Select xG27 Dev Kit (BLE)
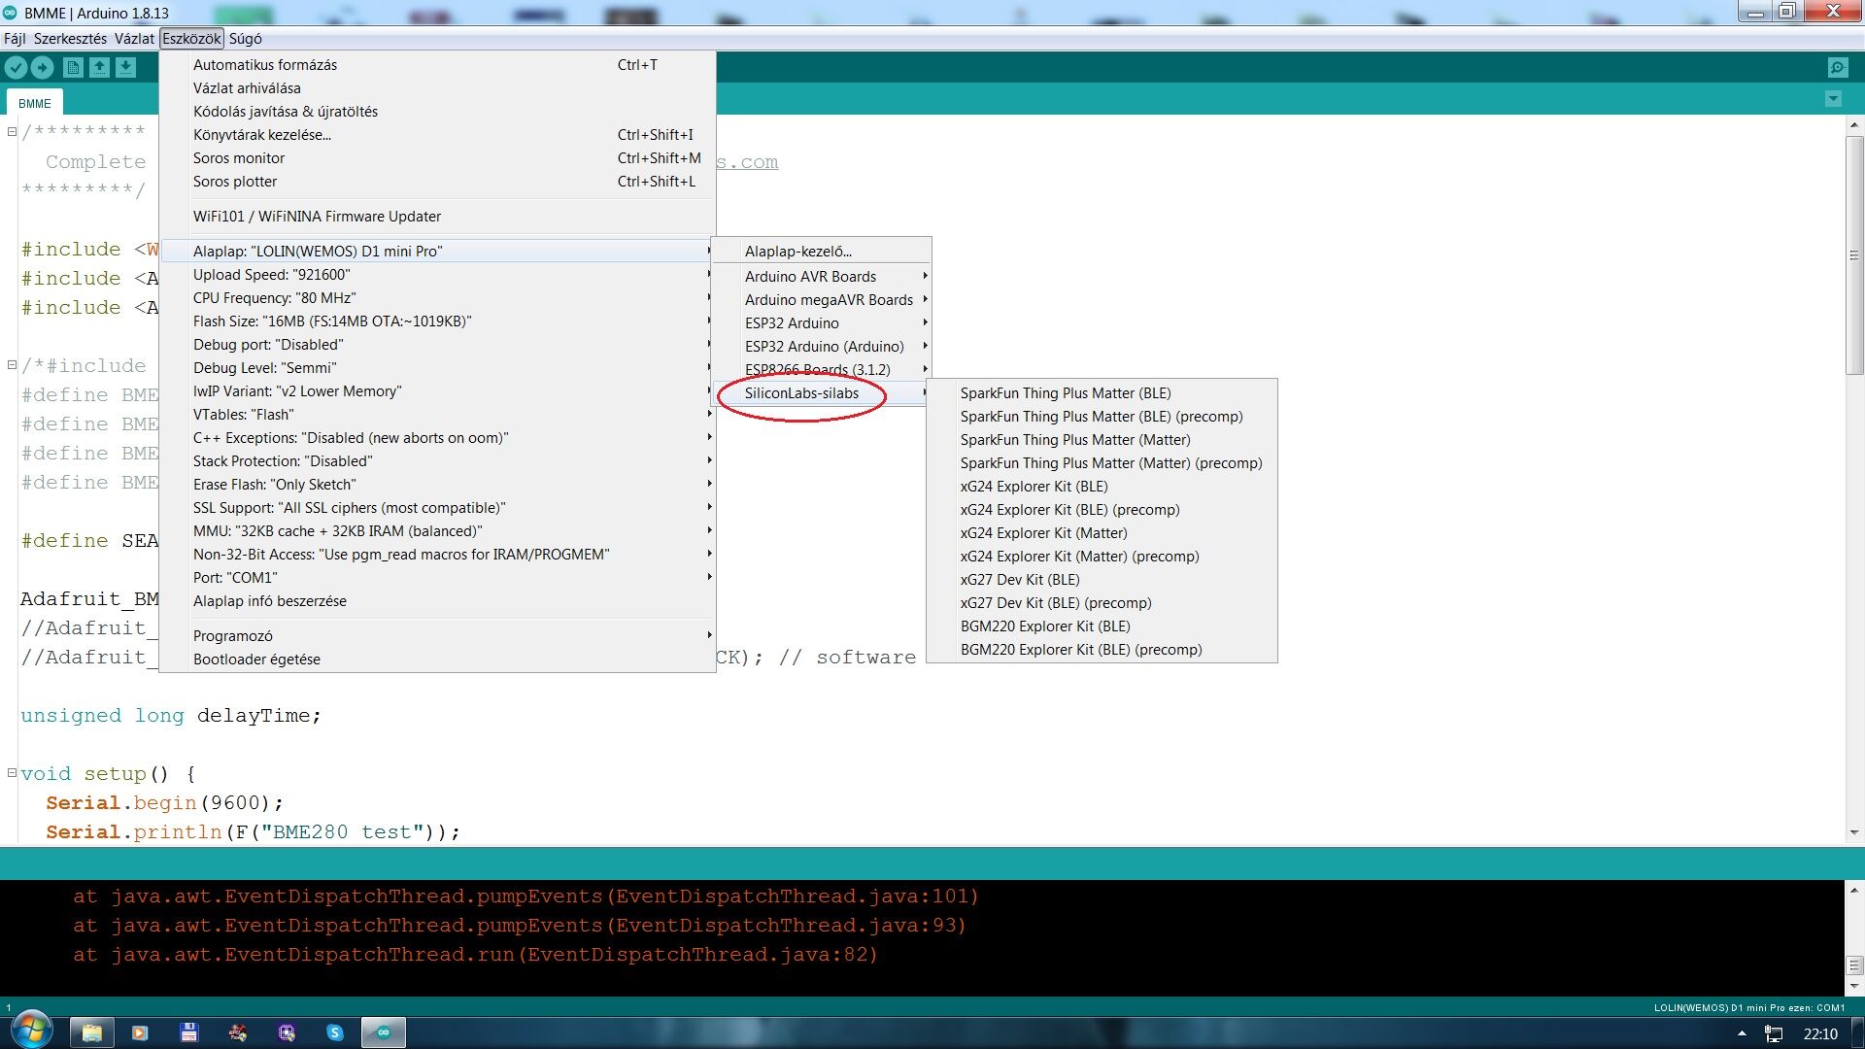The image size is (1865, 1049). click(x=1102, y=579)
